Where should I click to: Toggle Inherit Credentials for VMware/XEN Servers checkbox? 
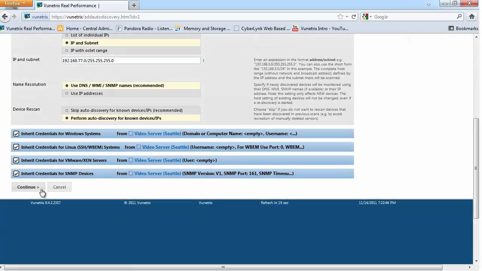point(16,160)
